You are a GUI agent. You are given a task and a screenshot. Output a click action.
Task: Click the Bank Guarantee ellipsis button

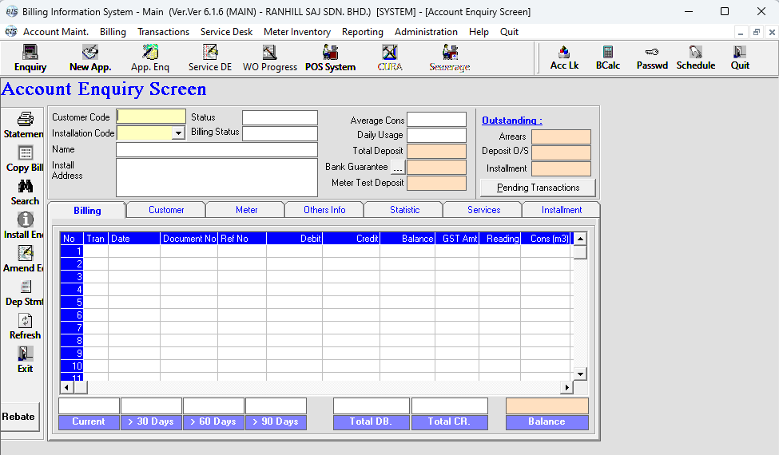(x=397, y=167)
